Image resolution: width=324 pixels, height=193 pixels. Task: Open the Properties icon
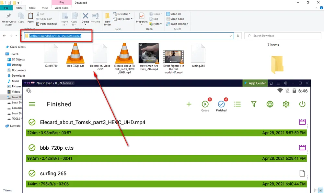[142, 16]
